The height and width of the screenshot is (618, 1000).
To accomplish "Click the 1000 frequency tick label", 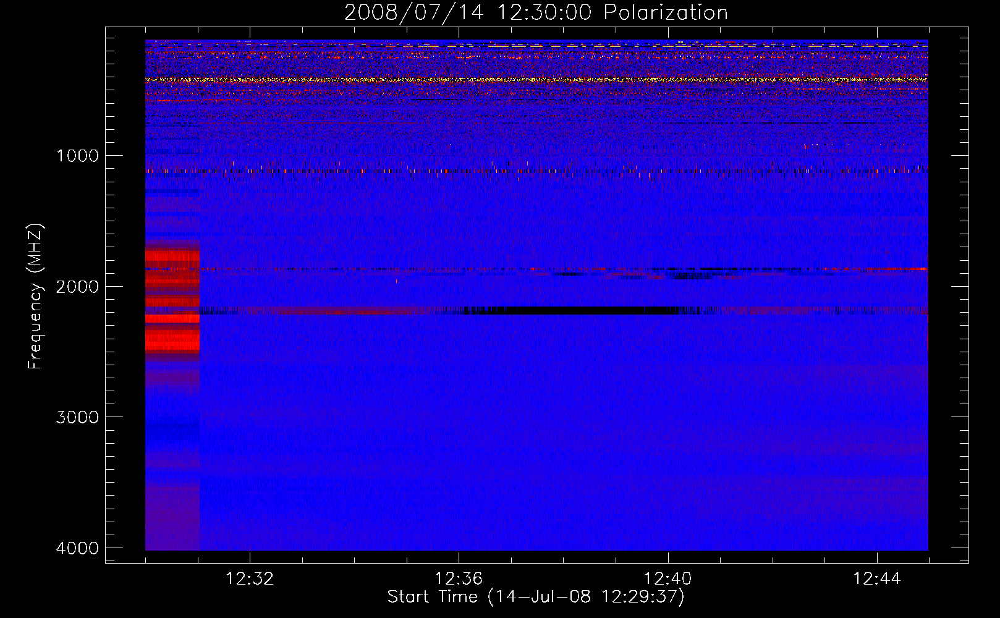I will coord(77,155).
